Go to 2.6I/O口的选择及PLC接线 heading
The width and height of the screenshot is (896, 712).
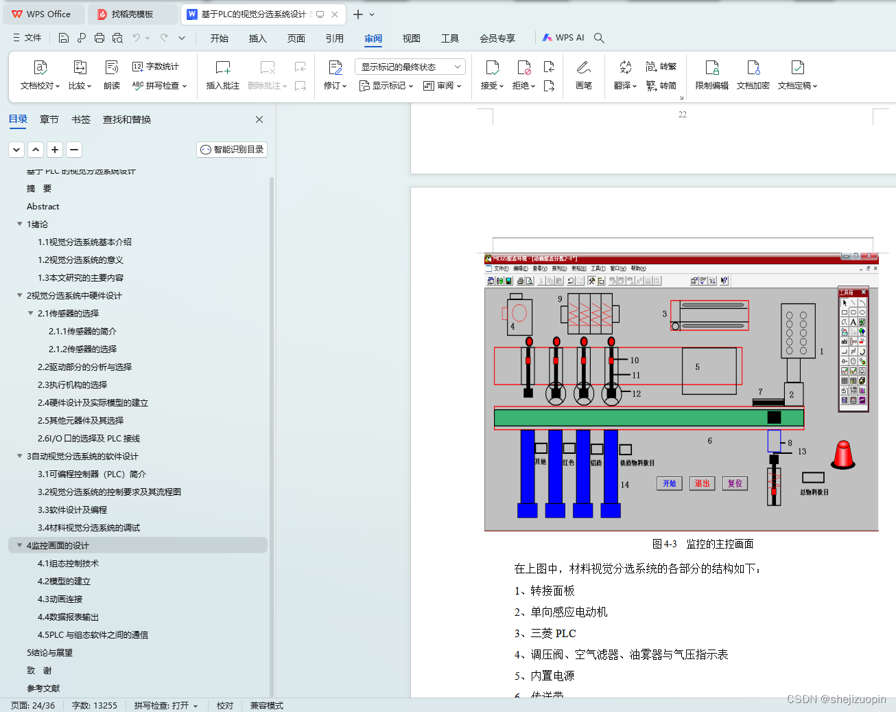pos(89,438)
